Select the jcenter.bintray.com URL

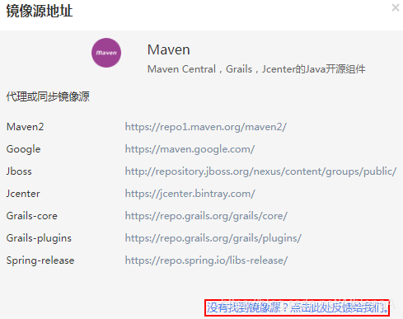click(190, 194)
